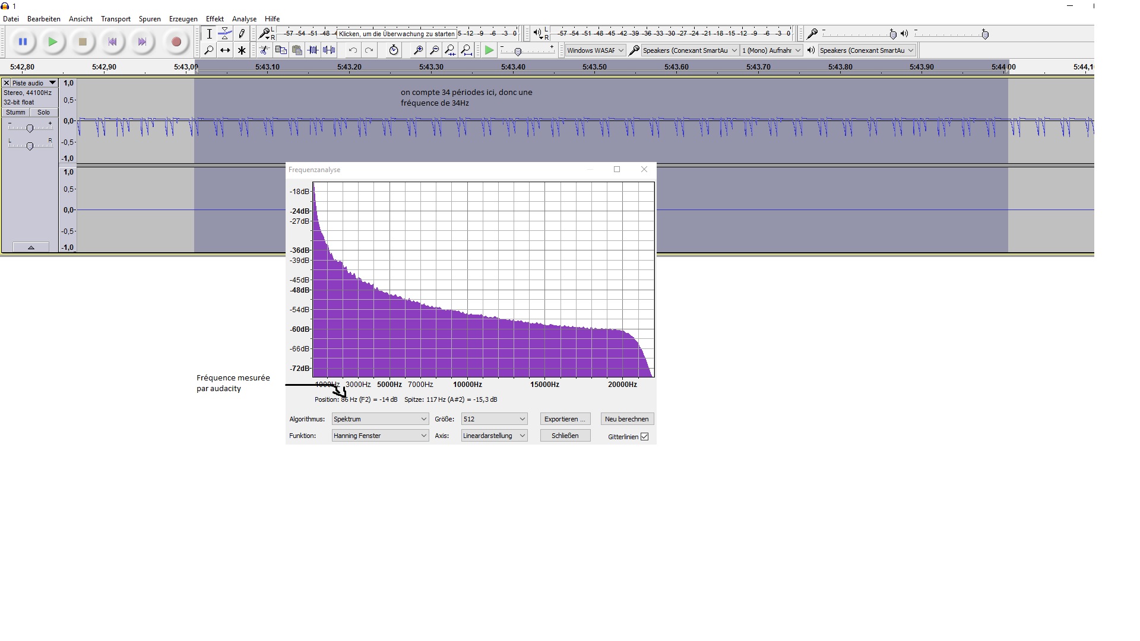Toggle the Gitterlinien checkbox
This screenshot has width=1140, height=641.
tap(644, 437)
